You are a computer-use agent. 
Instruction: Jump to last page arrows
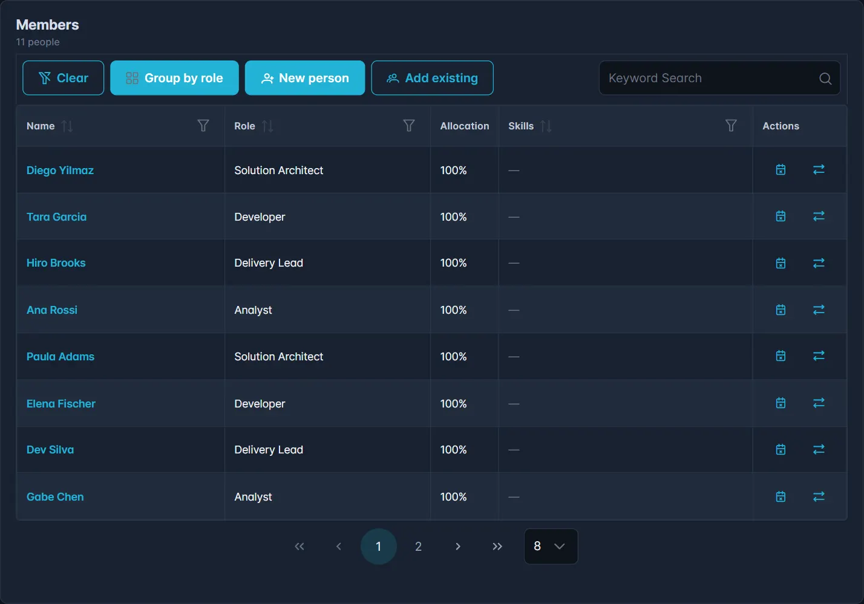[497, 547]
